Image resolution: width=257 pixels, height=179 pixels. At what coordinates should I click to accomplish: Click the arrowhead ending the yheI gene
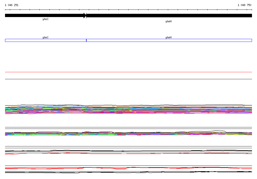pyautogui.click(x=85, y=16)
